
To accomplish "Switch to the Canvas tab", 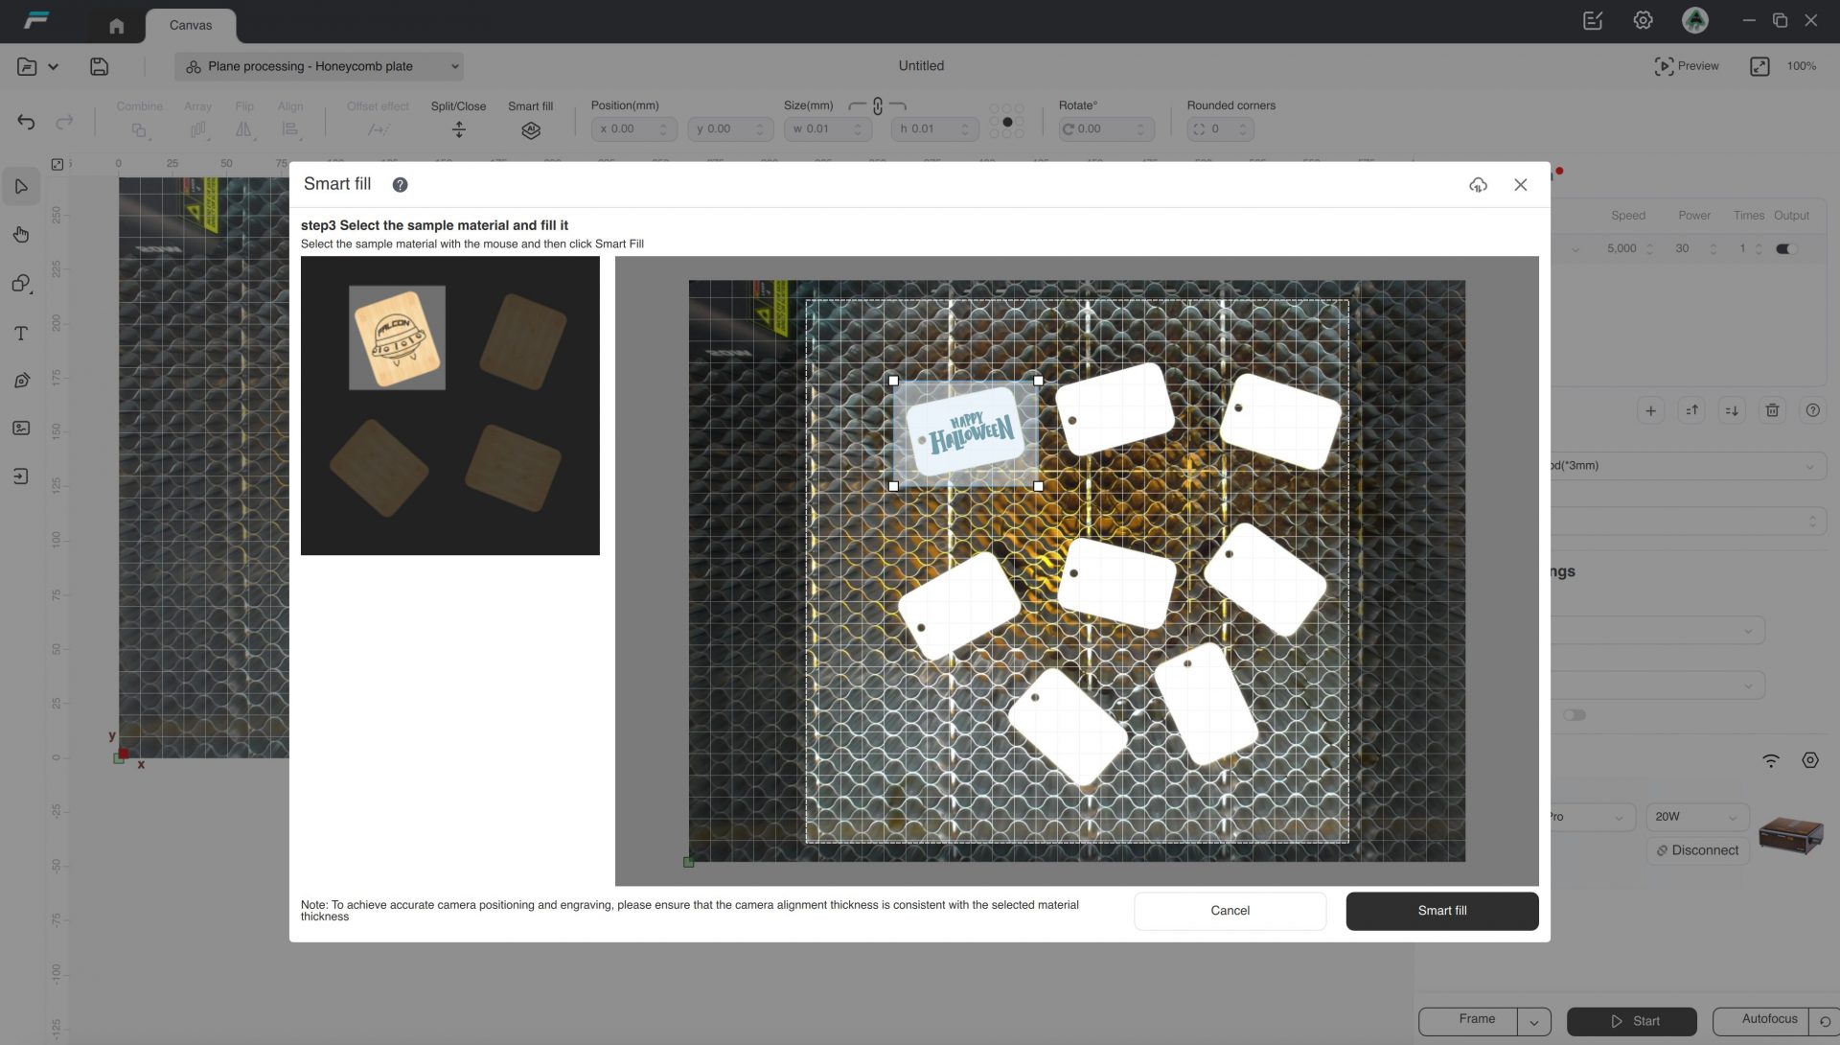I will [190, 25].
